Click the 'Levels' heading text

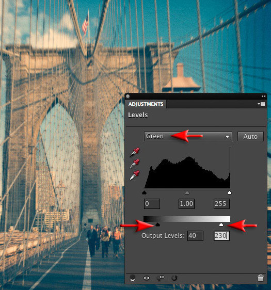tap(138, 115)
